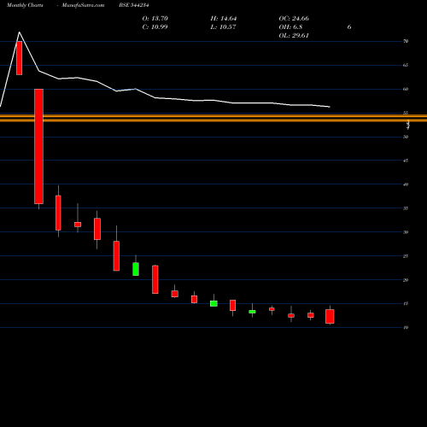Click the 'Monthly Charts' title text
Screen dimensions: 427x427
click(x=25, y=5)
